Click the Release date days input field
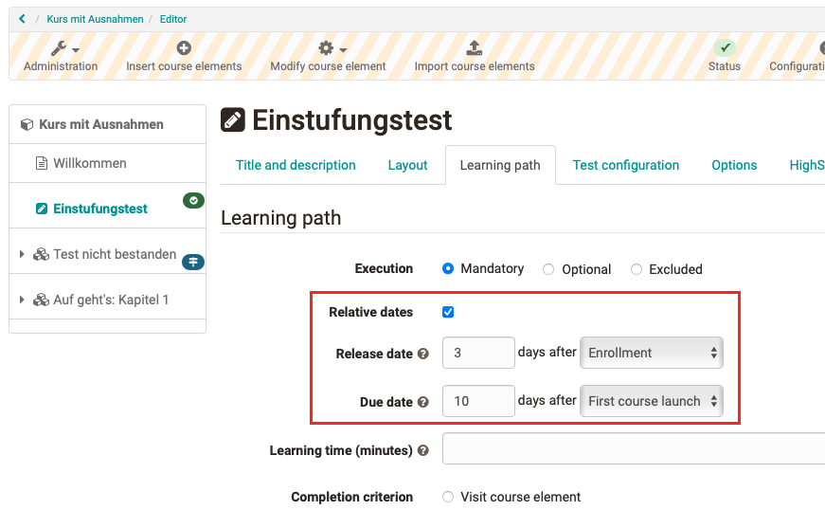This screenshot has width=825, height=510. [478, 353]
